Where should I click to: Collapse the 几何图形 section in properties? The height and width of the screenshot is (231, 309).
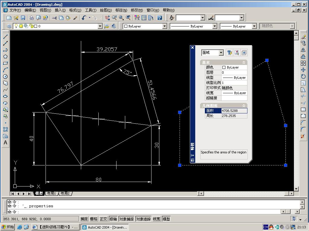[244, 106]
